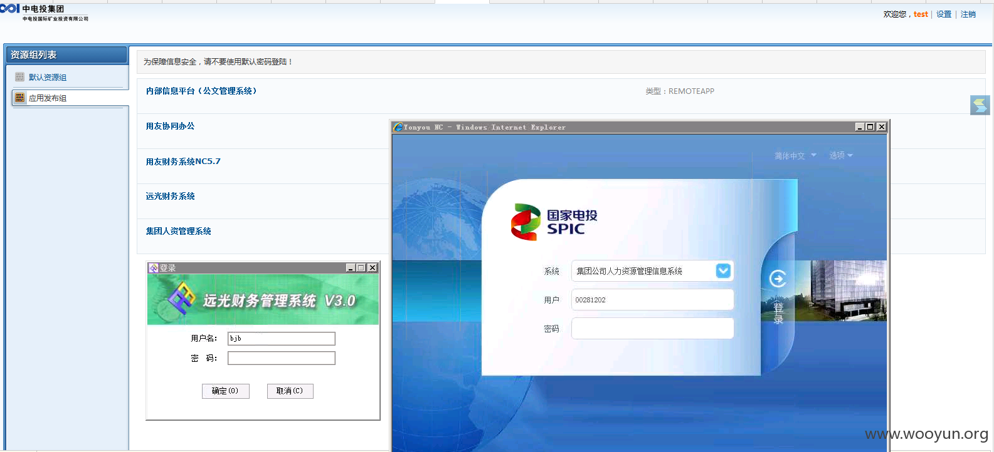Viewport: 994px width, 452px height.
Task: Expand the 选项 options dropdown
Action: coord(841,155)
